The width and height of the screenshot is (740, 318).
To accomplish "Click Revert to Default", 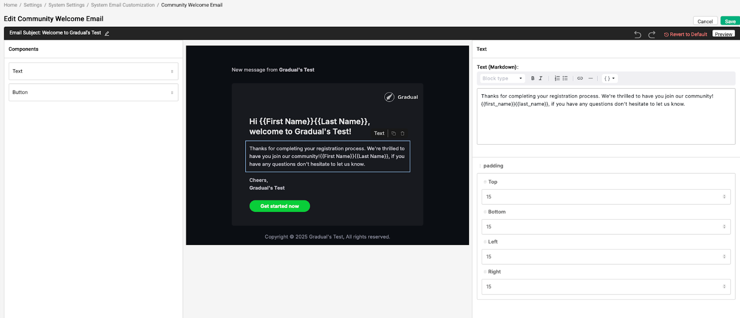I will point(685,35).
